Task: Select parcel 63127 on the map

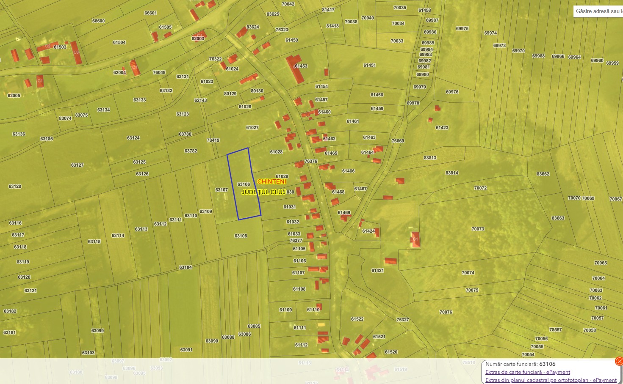Action: coord(77,165)
